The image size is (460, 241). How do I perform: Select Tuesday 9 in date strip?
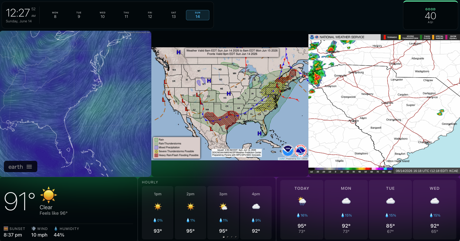point(79,15)
